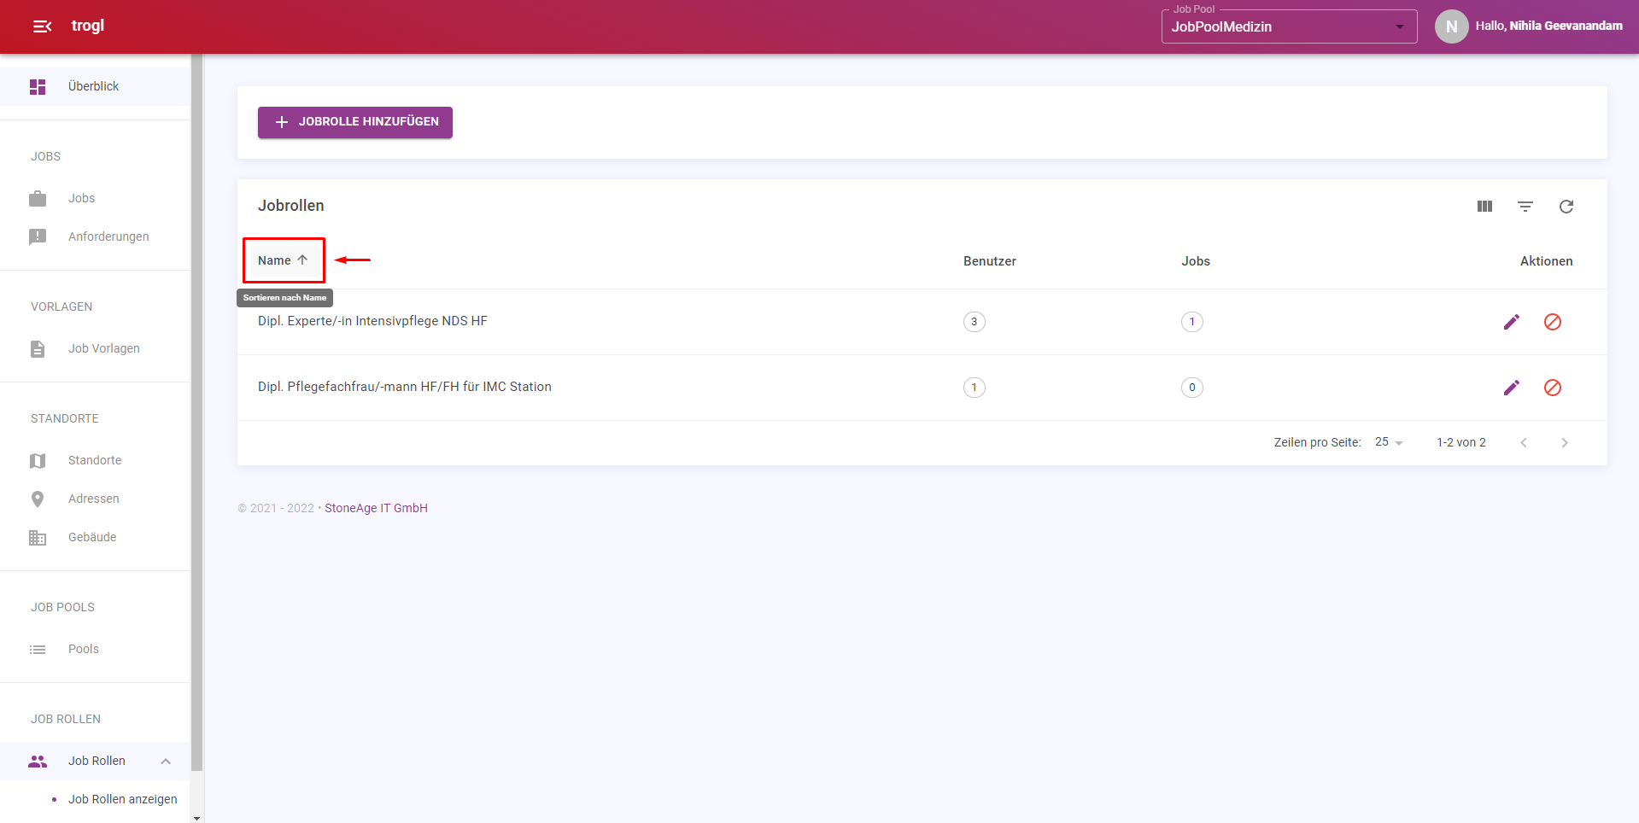This screenshot has width=1639, height=823.
Task: Edit the Intensivpflege NDS HF role
Action: [1512, 322]
